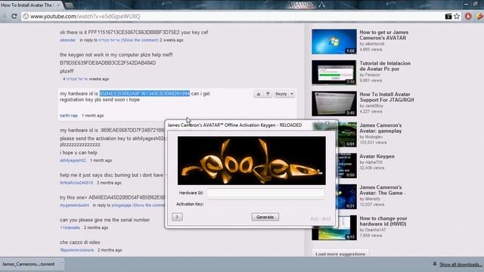This screenshot has width=484, height=272.
Task: Open James Cameron's Avatar: gameplay video title
Action: (x=380, y=128)
